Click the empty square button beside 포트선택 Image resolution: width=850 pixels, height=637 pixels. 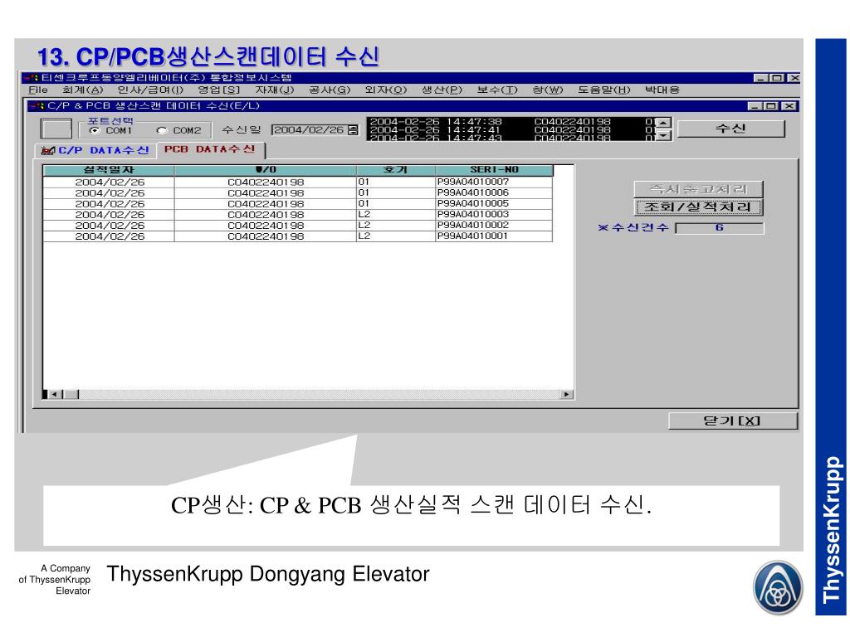pyautogui.click(x=56, y=129)
